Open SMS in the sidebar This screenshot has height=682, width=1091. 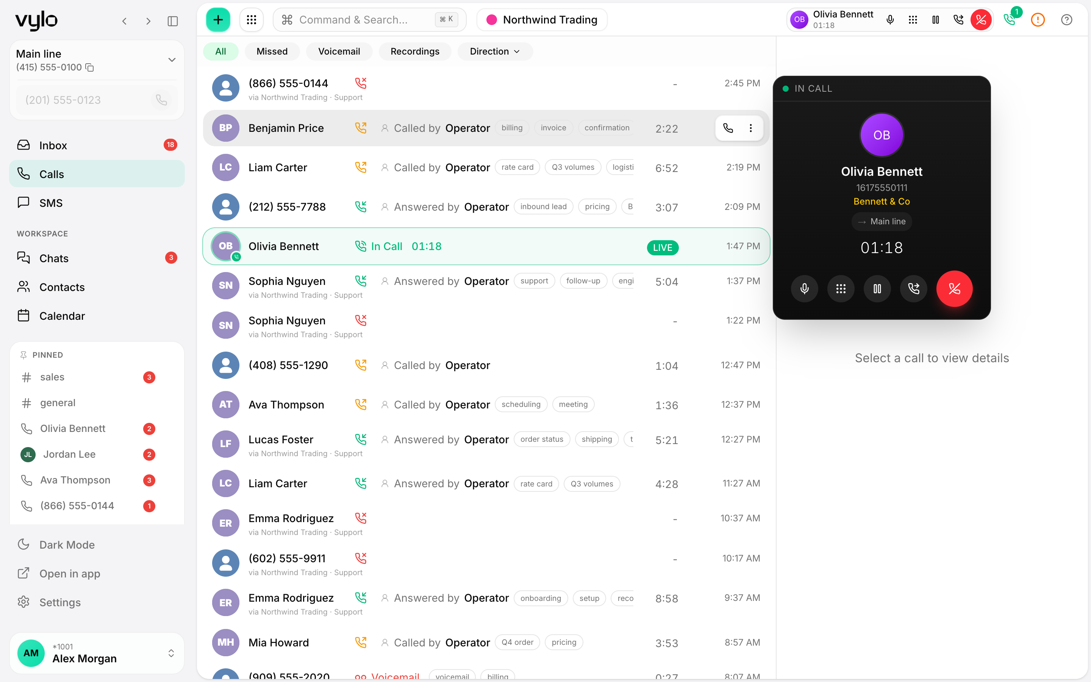97,203
